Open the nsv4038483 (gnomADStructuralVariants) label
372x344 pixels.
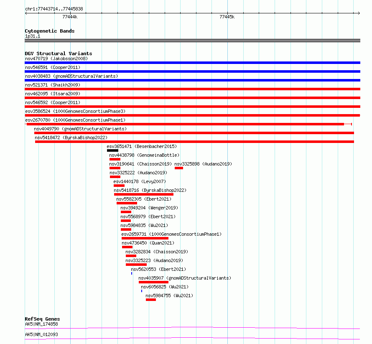pyautogui.click(x=71, y=76)
